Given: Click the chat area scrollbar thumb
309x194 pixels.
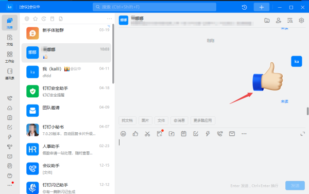Looking at the screenshot, I should 307,111.
